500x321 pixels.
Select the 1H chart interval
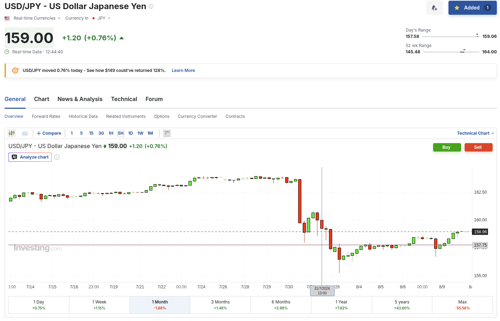pyautogui.click(x=111, y=133)
